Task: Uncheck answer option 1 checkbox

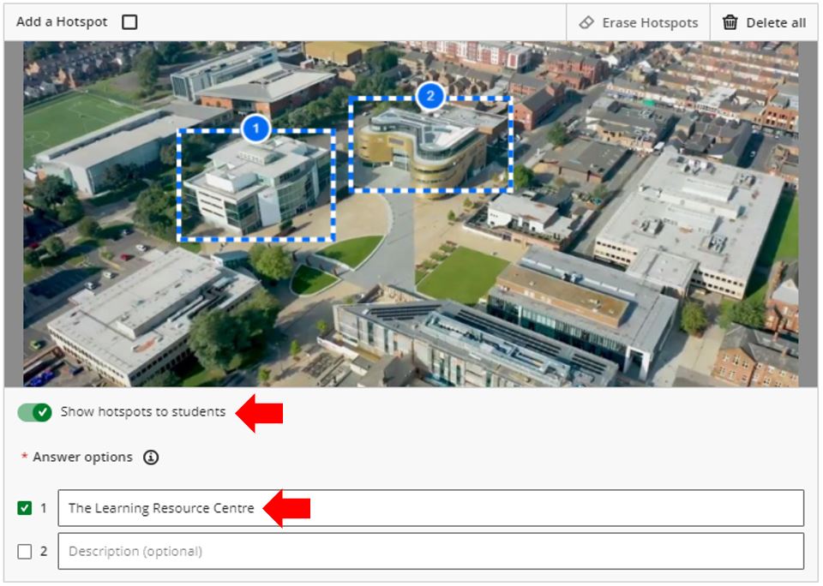Action: (24, 508)
